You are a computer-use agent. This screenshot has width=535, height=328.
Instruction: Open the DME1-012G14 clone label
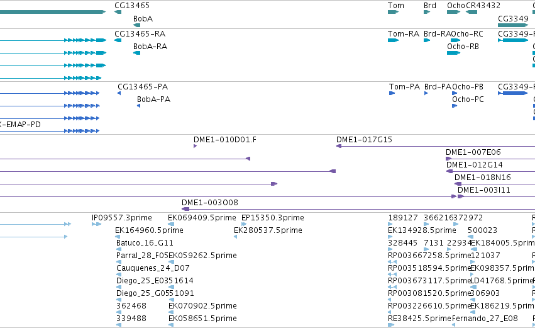(474, 165)
